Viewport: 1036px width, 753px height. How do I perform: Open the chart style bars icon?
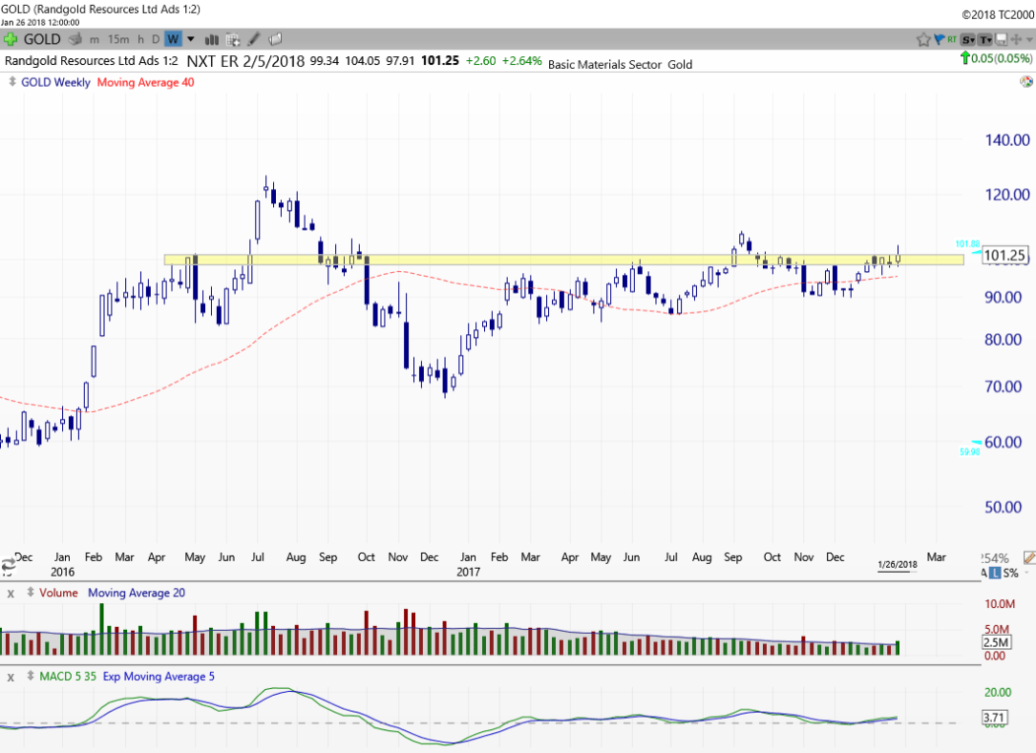[211, 39]
